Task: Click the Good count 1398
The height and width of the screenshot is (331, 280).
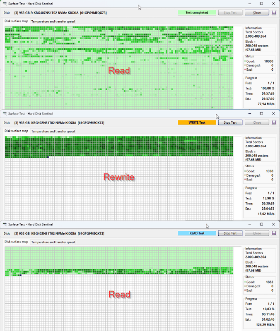Action: point(270,171)
